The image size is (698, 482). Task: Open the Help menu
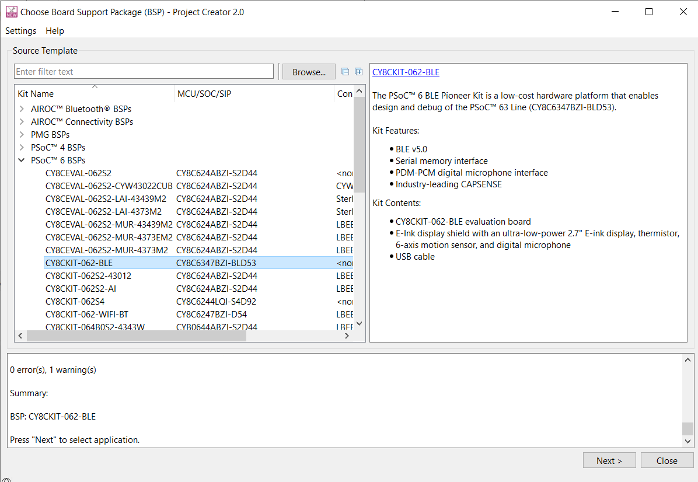point(55,31)
